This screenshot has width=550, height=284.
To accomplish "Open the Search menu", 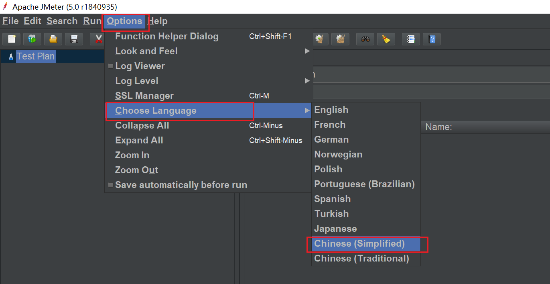I will (x=62, y=21).
